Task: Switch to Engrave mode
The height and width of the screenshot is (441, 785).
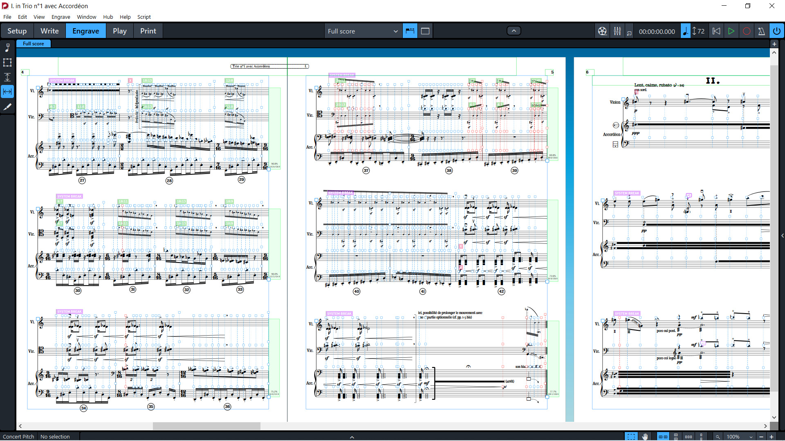Action: [x=86, y=31]
